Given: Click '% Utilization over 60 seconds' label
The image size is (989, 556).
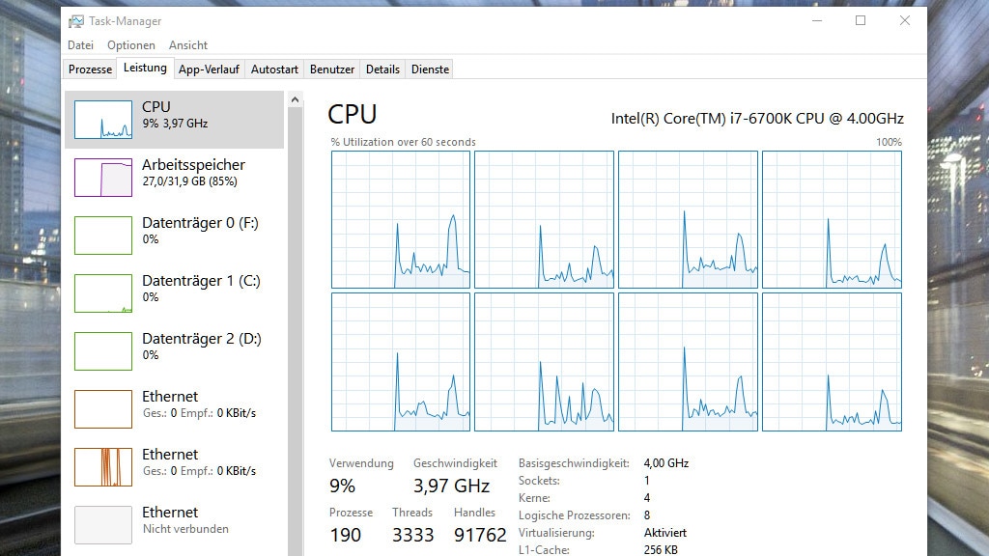Looking at the screenshot, I should (x=403, y=142).
